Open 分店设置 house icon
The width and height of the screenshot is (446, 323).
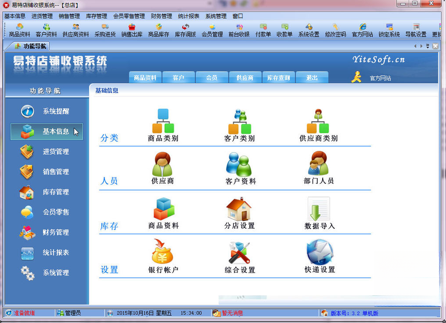pos(239,213)
